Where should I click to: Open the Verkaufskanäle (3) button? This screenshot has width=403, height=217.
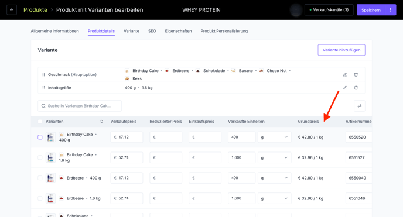click(x=329, y=10)
